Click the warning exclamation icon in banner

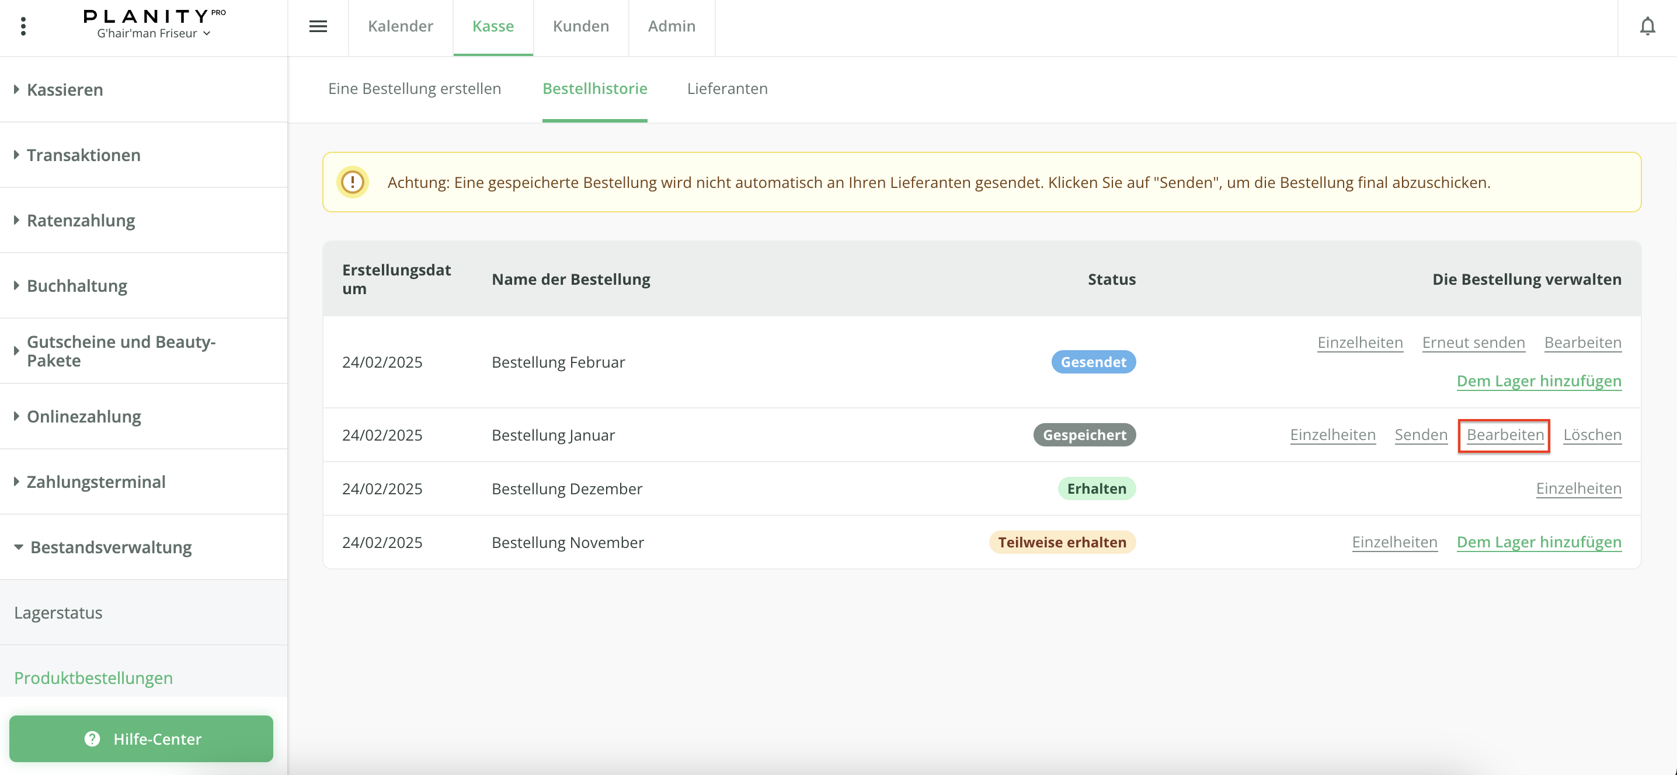click(352, 182)
